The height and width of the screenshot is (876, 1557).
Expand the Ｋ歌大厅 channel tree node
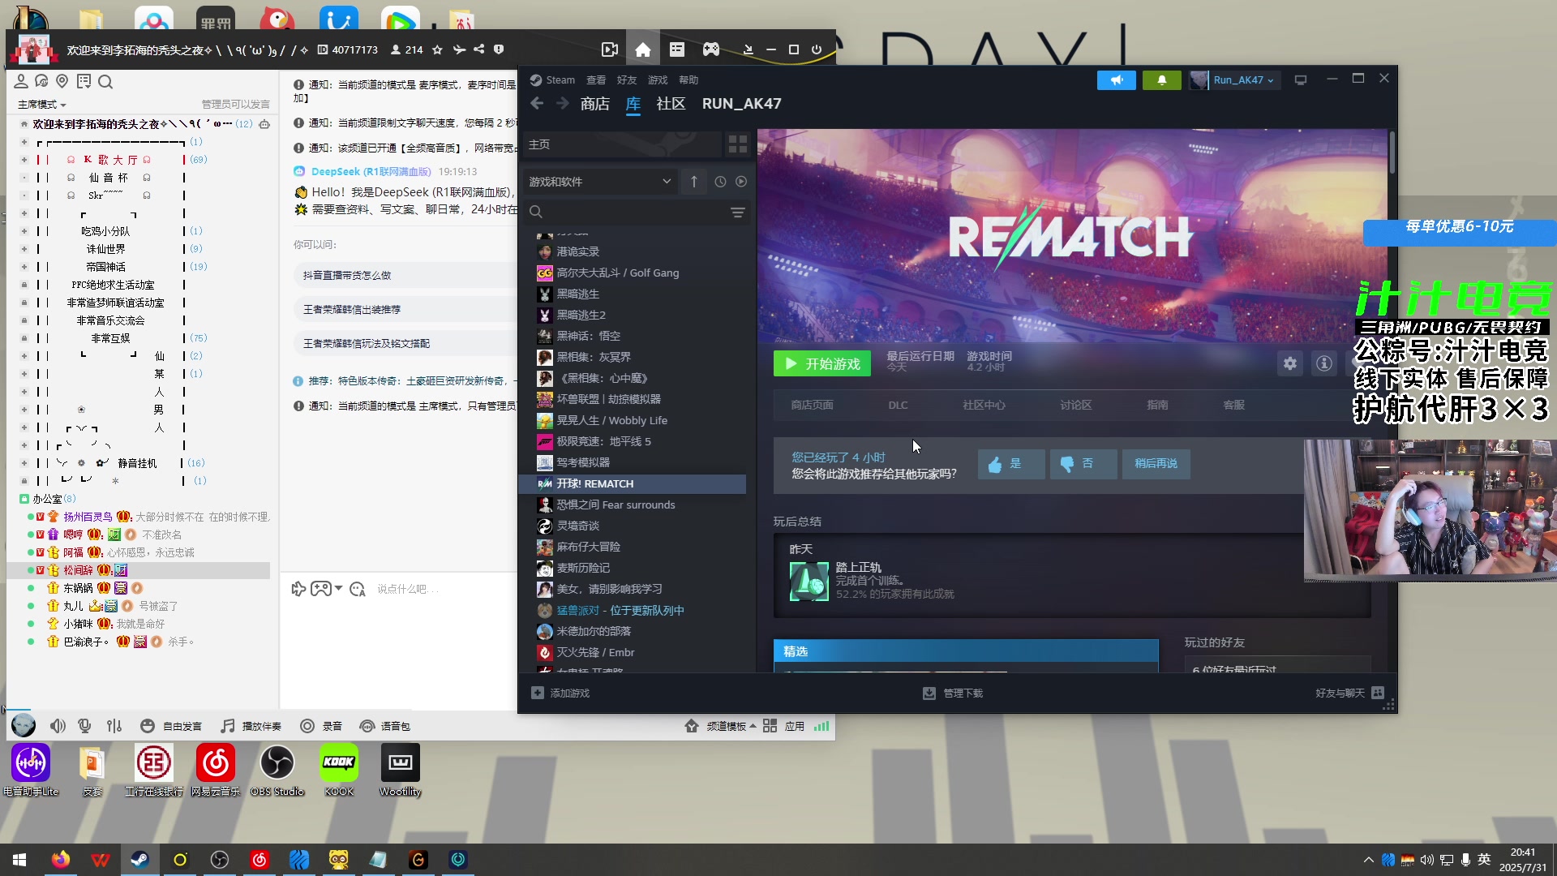coord(24,160)
